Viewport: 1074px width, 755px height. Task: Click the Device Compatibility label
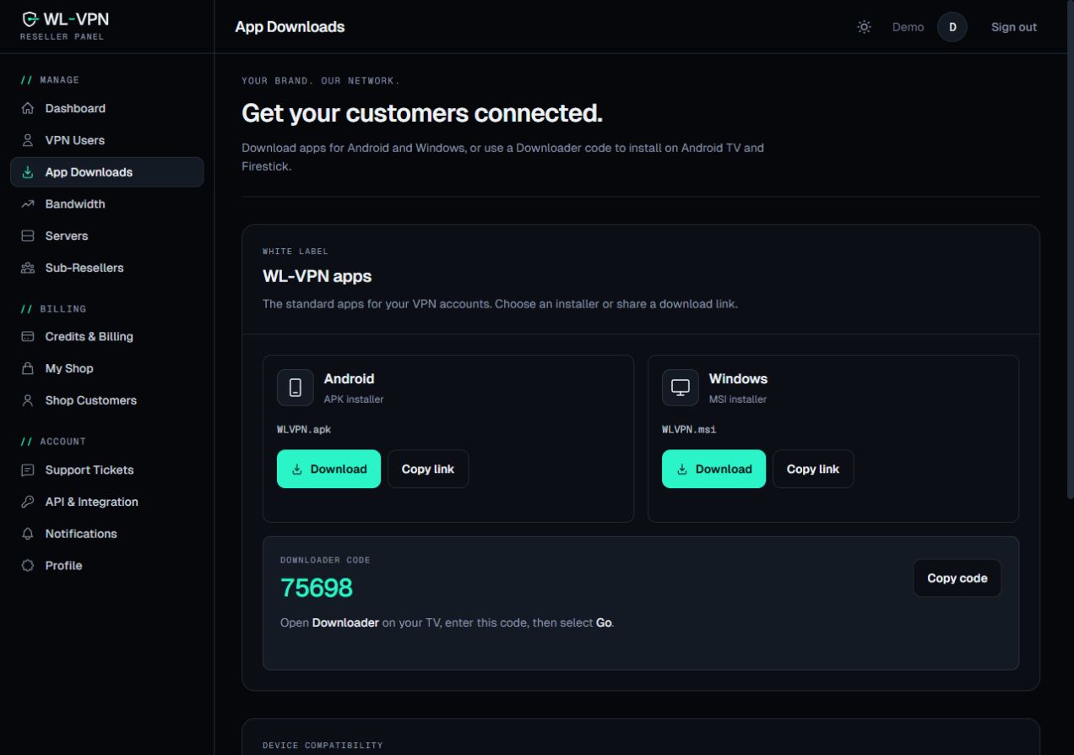[323, 746]
